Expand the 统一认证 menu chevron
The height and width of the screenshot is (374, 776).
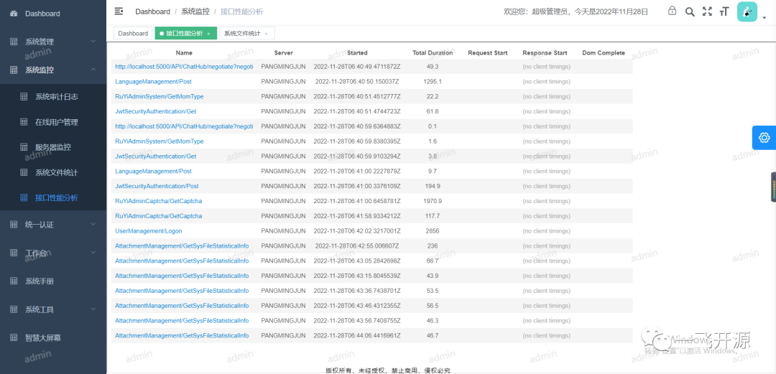93,225
